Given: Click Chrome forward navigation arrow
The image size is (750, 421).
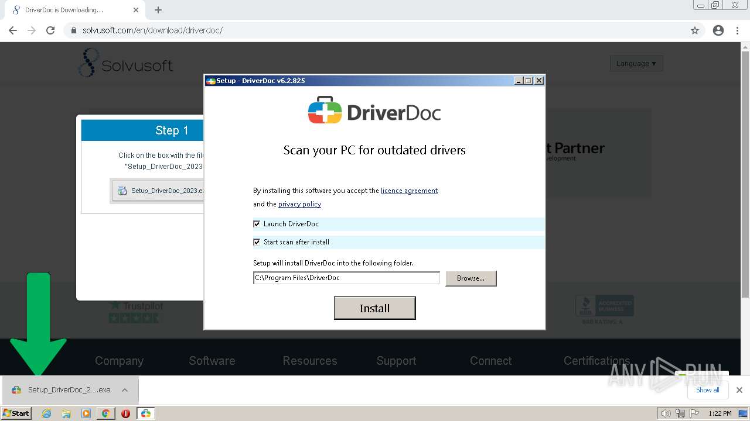Looking at the screenshot, I should [32, 30].
